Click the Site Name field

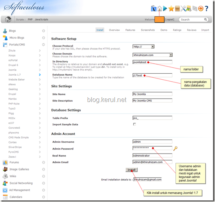(152, 94)
